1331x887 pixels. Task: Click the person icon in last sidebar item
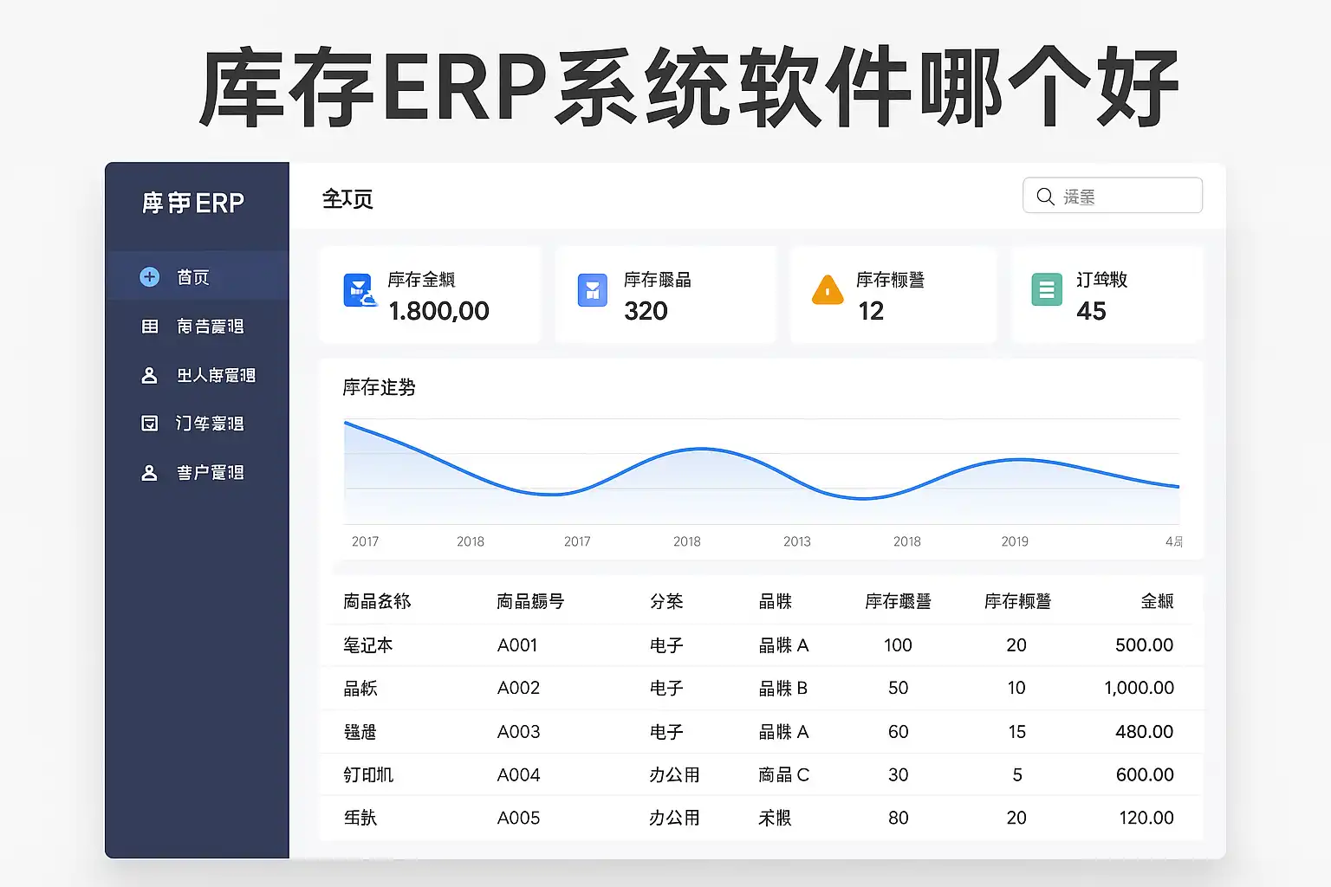tap(149, 473)
